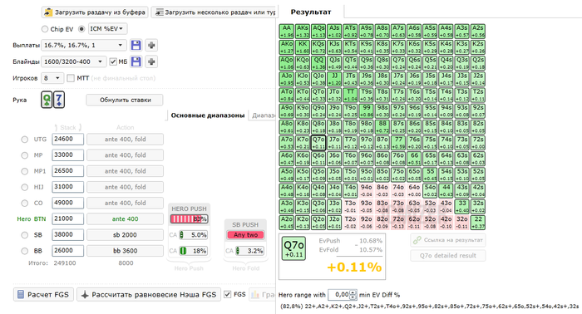Click the Ссылка на результат link
This screenshot has width=582, height=314.
[x=448, y=240]
